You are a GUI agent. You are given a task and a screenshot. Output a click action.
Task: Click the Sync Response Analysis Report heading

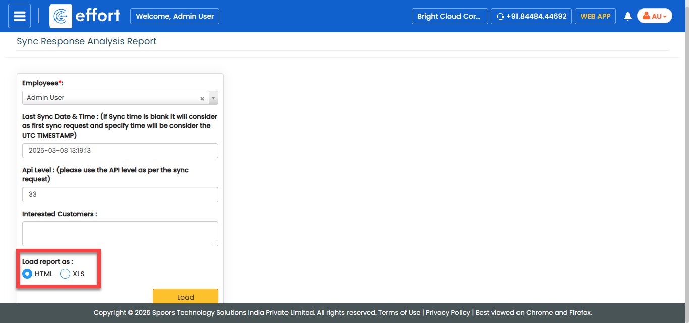(x=87, y=41)
